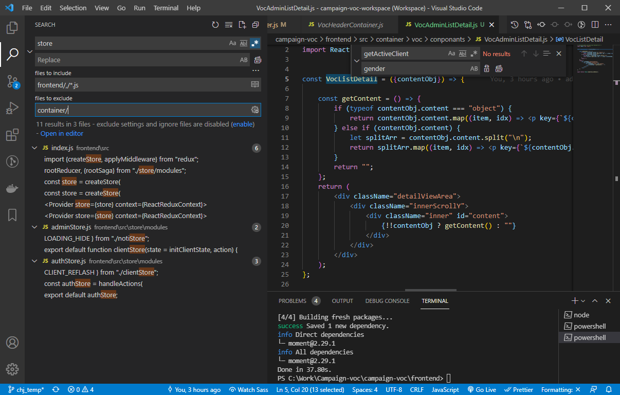Open the Docker view in the activity bar
This screenshot has height=395, width=620.
point(12,188)
